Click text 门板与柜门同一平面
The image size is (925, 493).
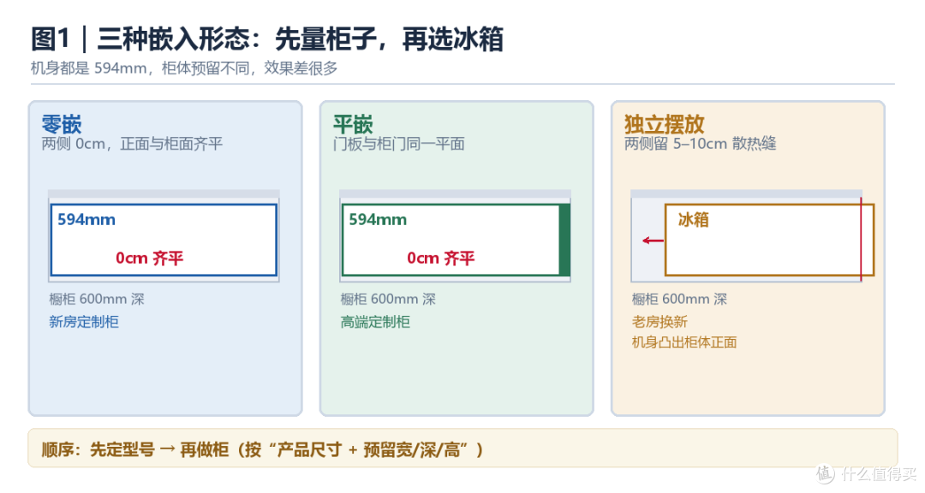tap(399, 144)
